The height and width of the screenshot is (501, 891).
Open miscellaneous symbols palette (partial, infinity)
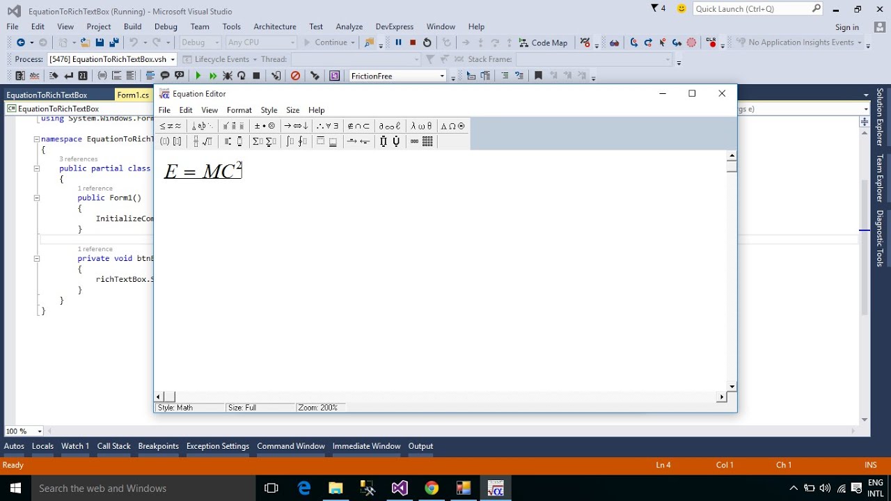pos(391,126)
